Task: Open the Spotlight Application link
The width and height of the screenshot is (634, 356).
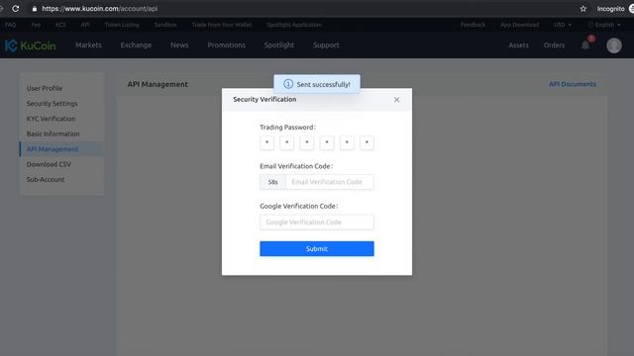Action: pos(294,25)
